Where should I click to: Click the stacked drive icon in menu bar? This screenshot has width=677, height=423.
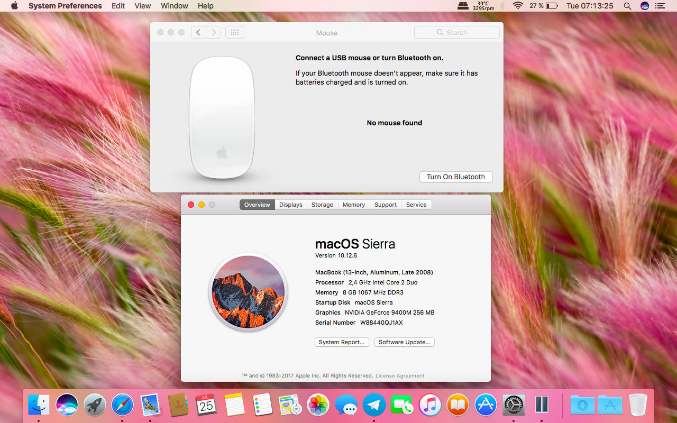point(463,6)
